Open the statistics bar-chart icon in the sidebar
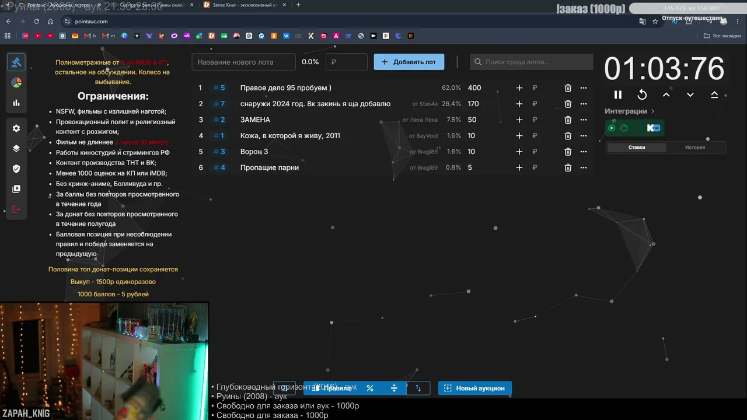 coord(16,103)
